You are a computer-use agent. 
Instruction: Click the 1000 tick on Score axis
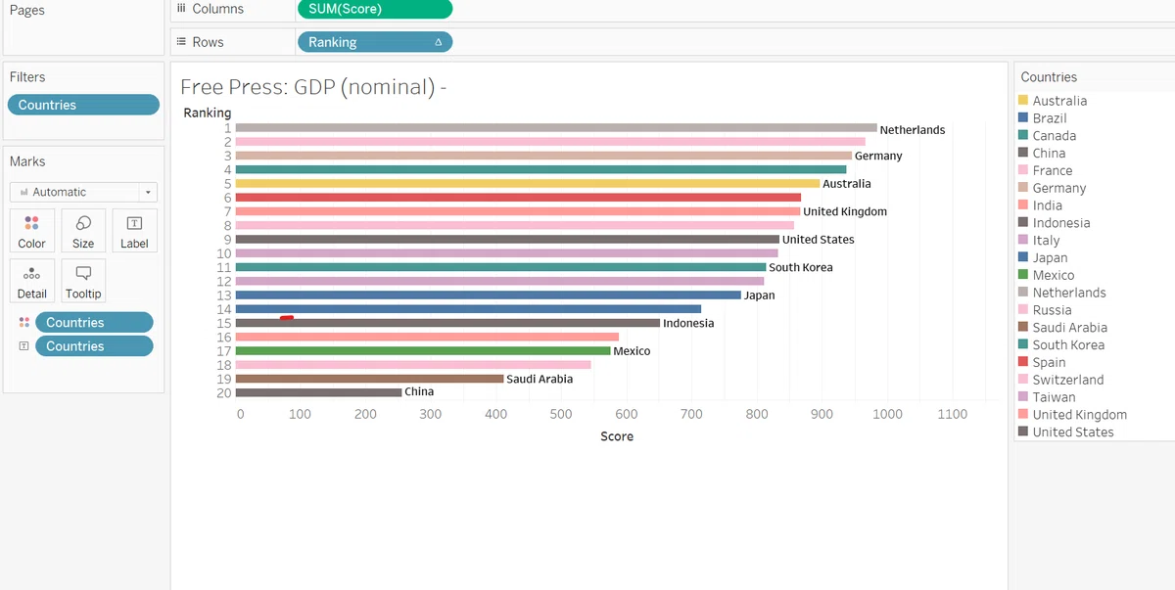point(888,414)
